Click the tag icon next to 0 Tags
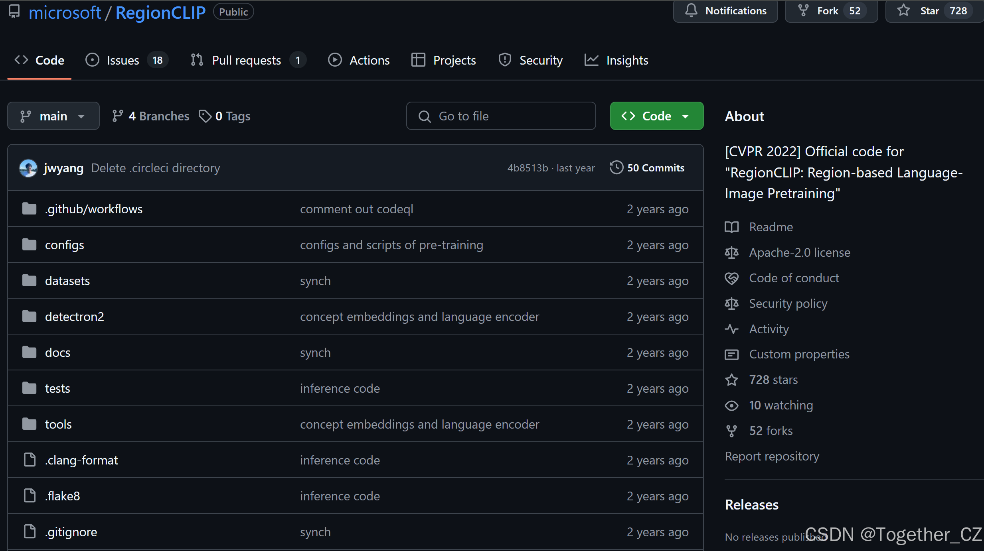 (205, 116)
